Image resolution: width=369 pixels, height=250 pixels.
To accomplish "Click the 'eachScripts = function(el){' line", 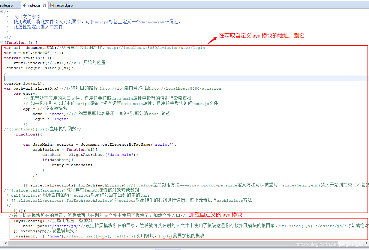I will pyautogui.click(x=65, y=149).
